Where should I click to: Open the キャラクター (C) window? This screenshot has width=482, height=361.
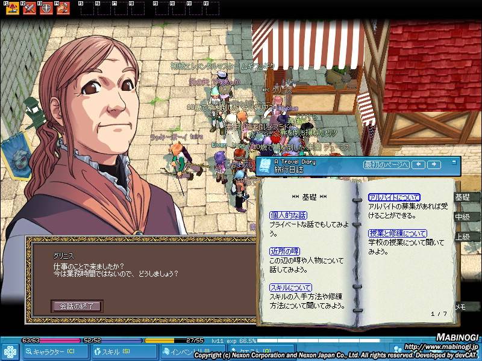[x=55, y=352]
